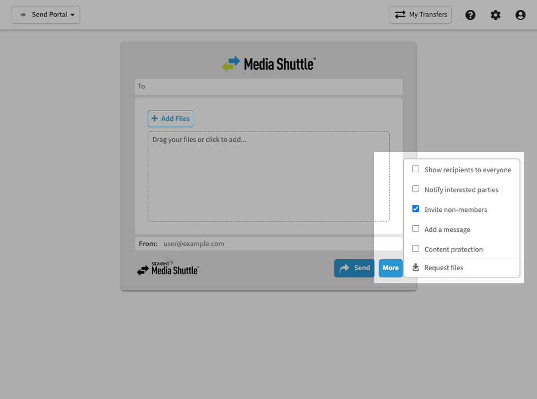Click the plus icon on Add Files
This screenshot has width=537, height=399.
[154, 118]
